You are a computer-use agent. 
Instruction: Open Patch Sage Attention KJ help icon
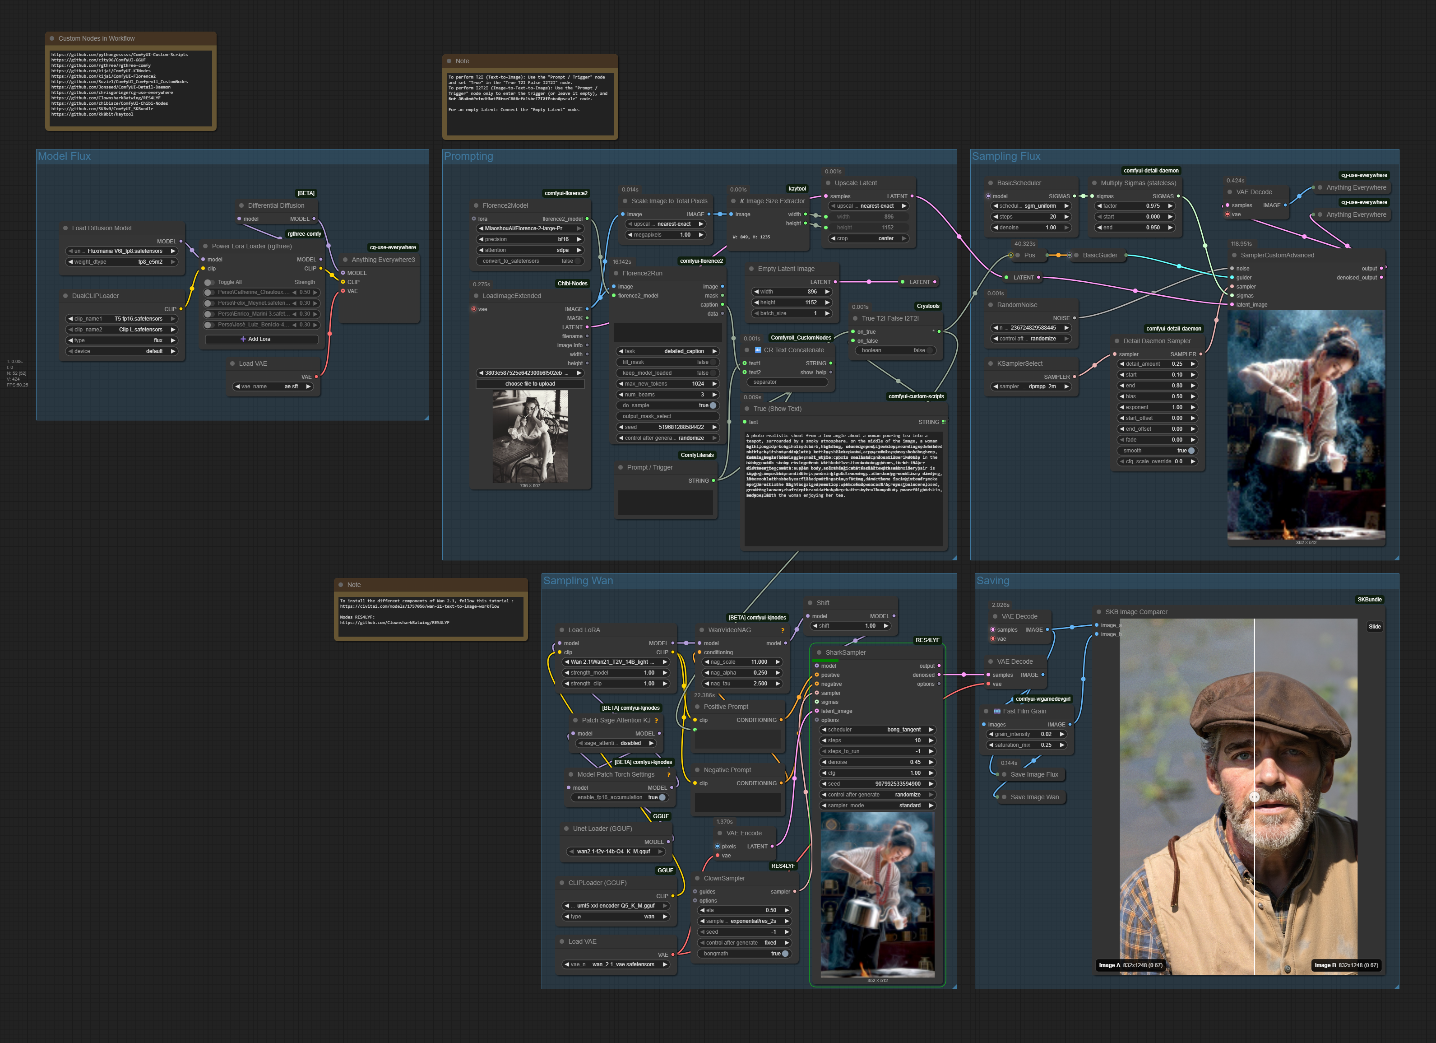[x=656, y=721]
